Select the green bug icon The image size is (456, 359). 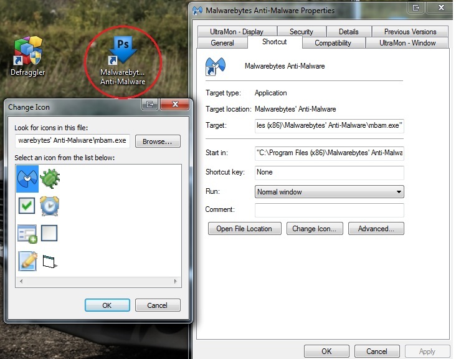50,178
